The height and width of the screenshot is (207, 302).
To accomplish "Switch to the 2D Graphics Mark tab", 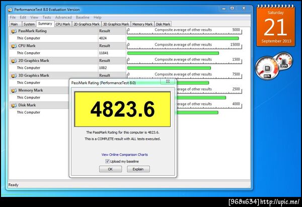I will point(87,24).
